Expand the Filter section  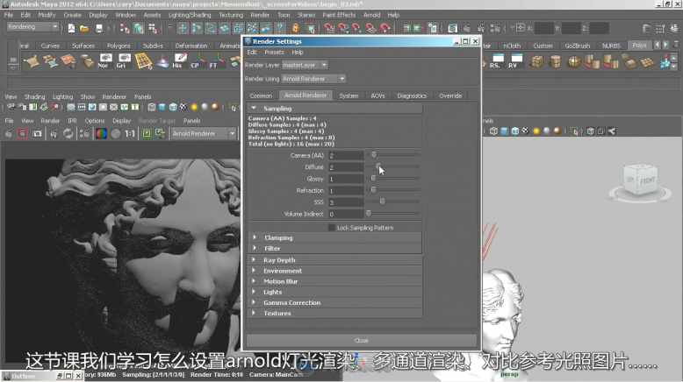coord(255,248)
